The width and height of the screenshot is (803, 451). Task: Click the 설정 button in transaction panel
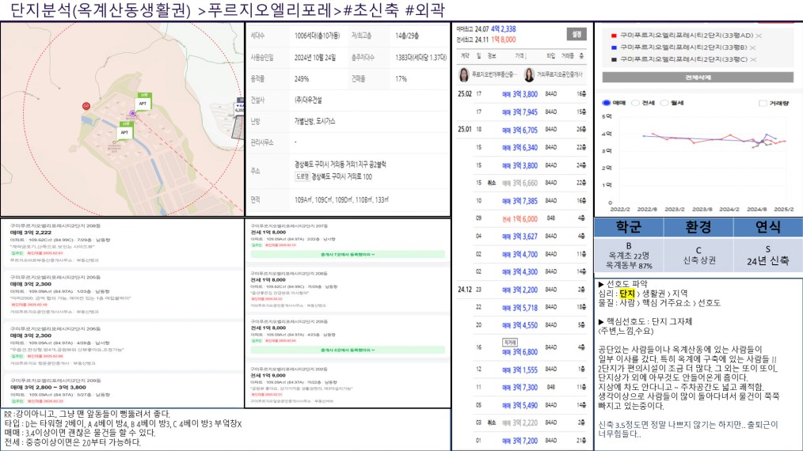(577, 34)
